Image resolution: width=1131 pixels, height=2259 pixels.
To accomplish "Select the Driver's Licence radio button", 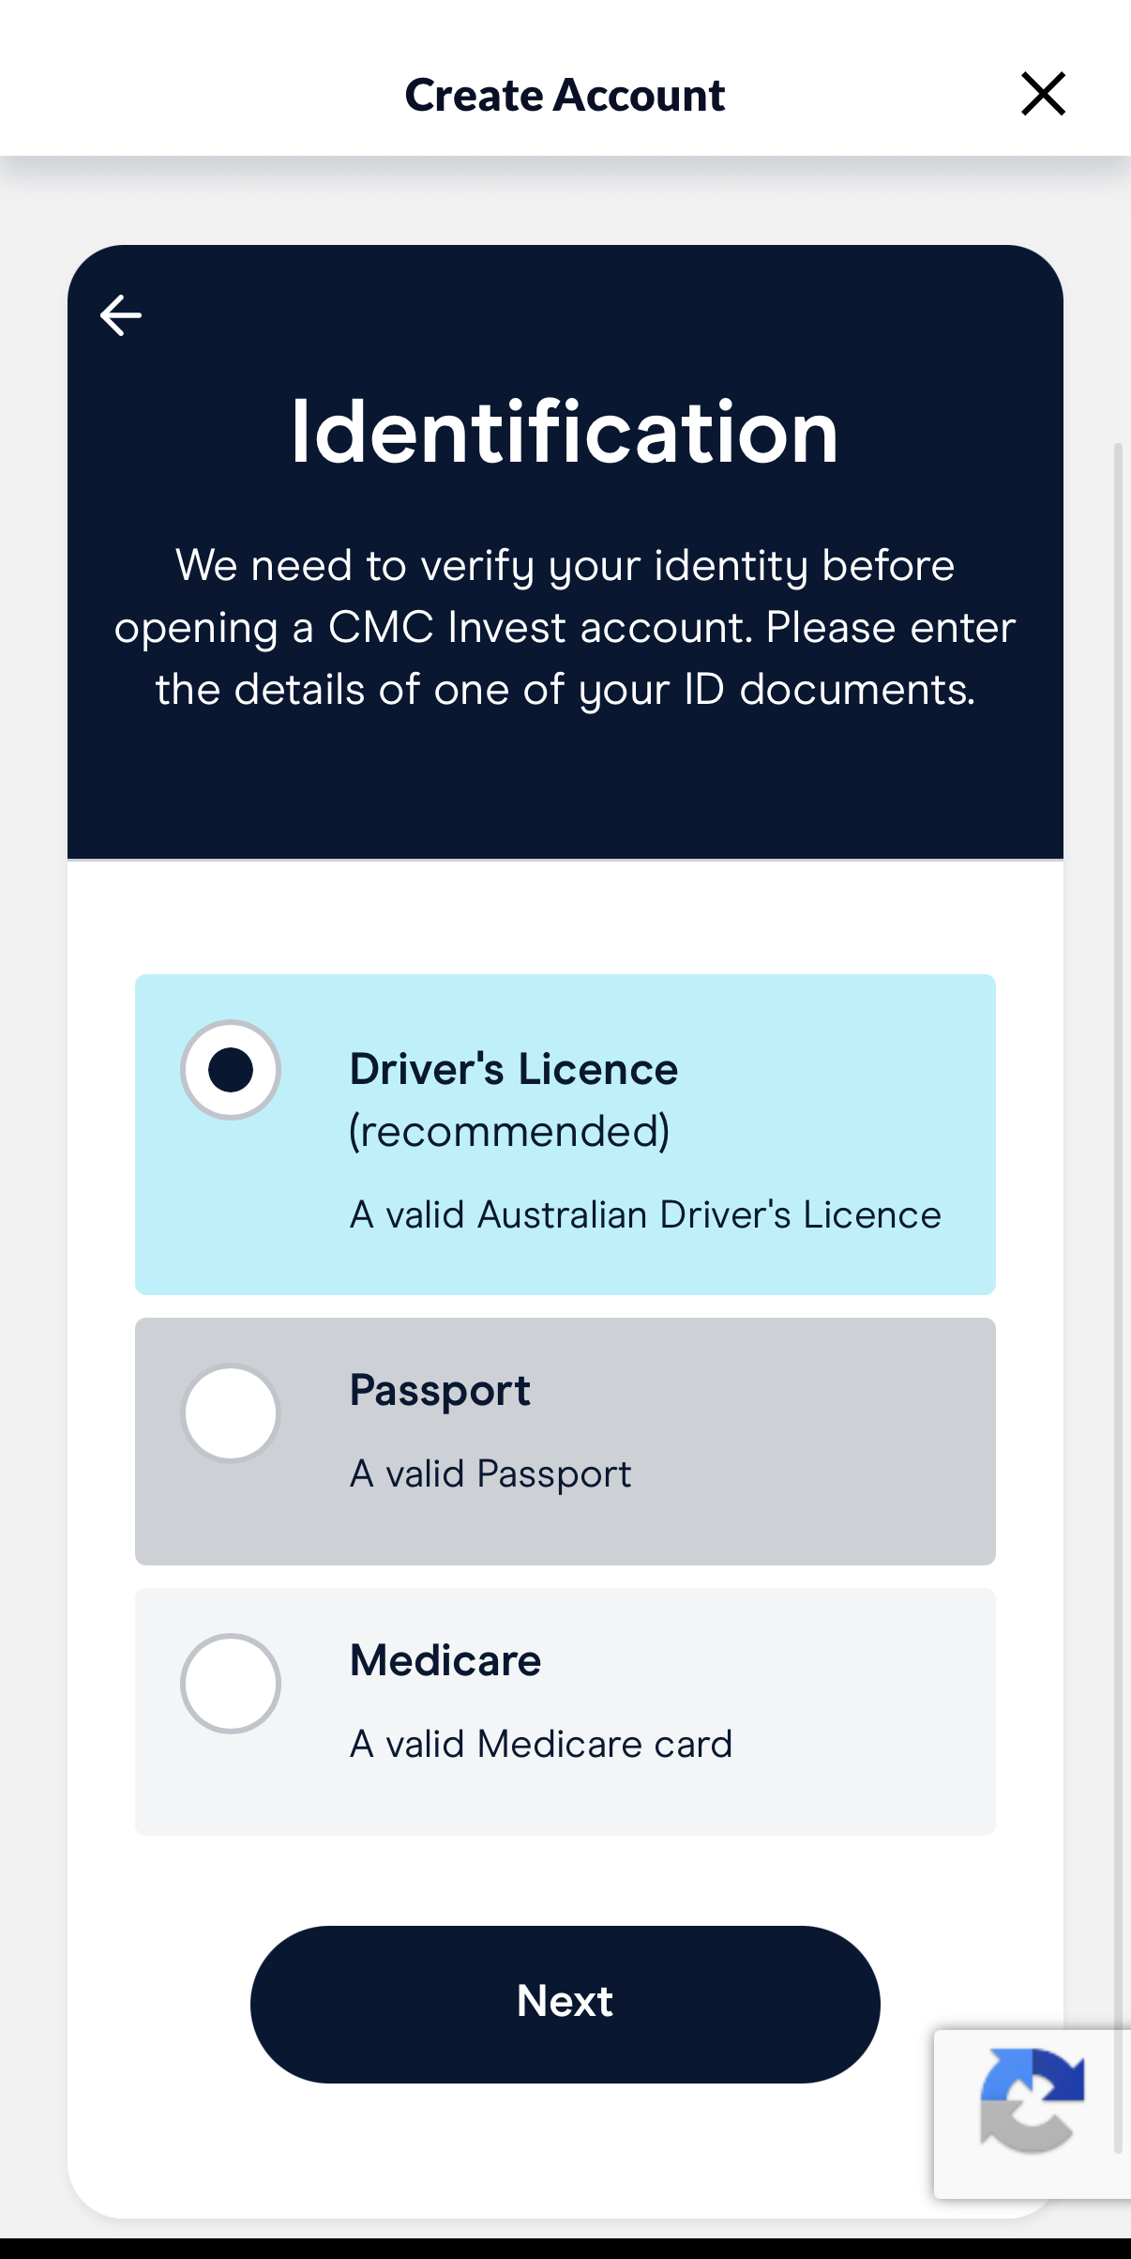I will coord(231,1070).
